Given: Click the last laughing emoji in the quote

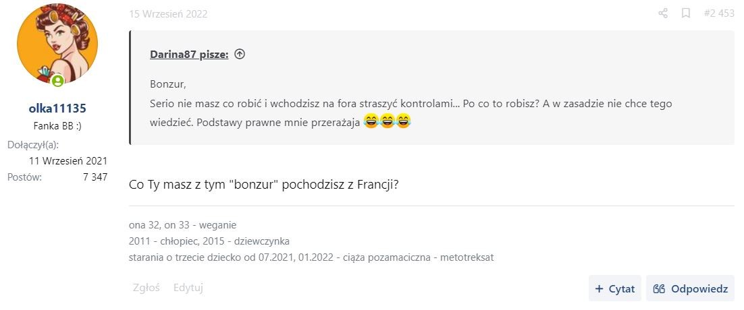Looking at the screenshot, I should tap(403, 122).
